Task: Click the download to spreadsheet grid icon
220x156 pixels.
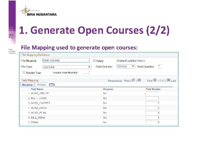Action: pos(139,80)
